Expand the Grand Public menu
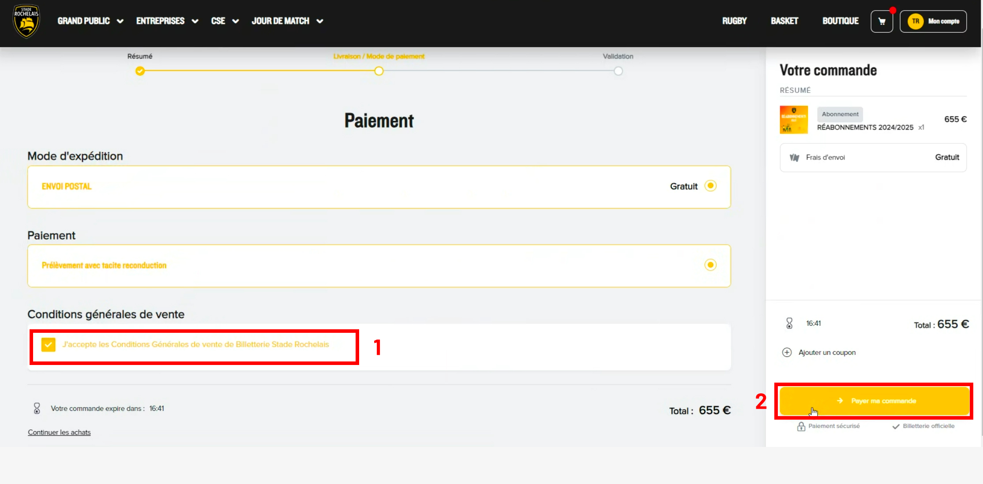Viewport: 983px width, 484px height. (x=90, y=21)
